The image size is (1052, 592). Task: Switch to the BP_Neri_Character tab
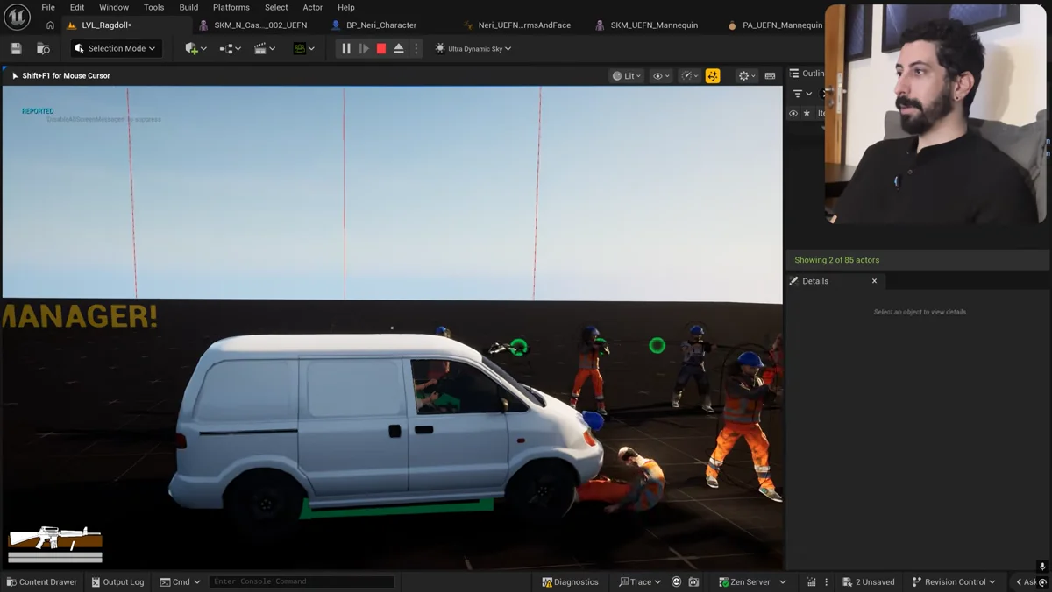click(x=373, y=25)
